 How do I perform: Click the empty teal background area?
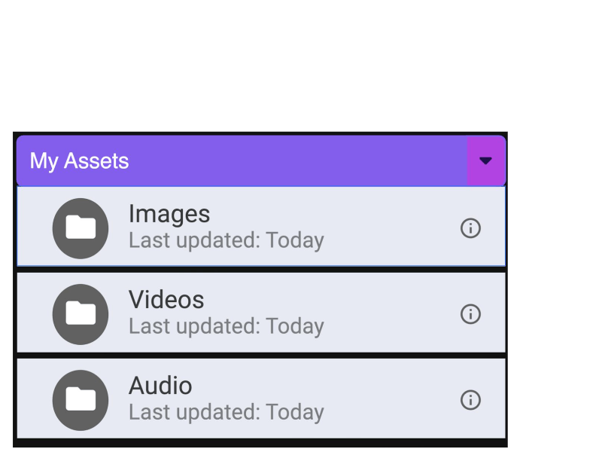tap(301, 60)
